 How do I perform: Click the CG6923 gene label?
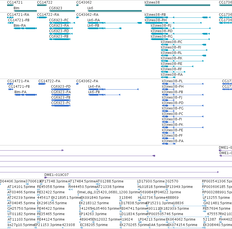56,8
